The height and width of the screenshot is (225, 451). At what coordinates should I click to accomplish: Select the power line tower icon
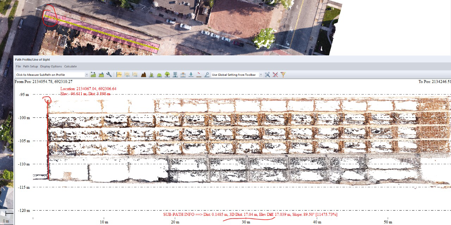(183, 75)
